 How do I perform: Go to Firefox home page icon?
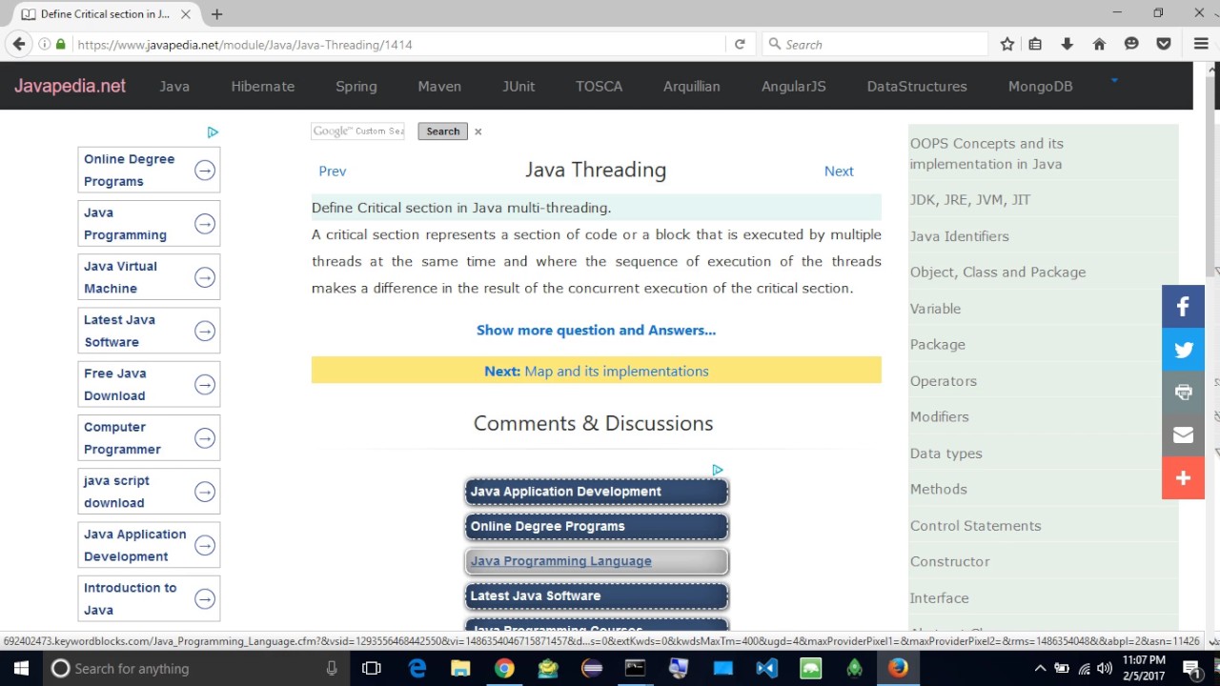pyautogui.click(x=1099, y=44)
